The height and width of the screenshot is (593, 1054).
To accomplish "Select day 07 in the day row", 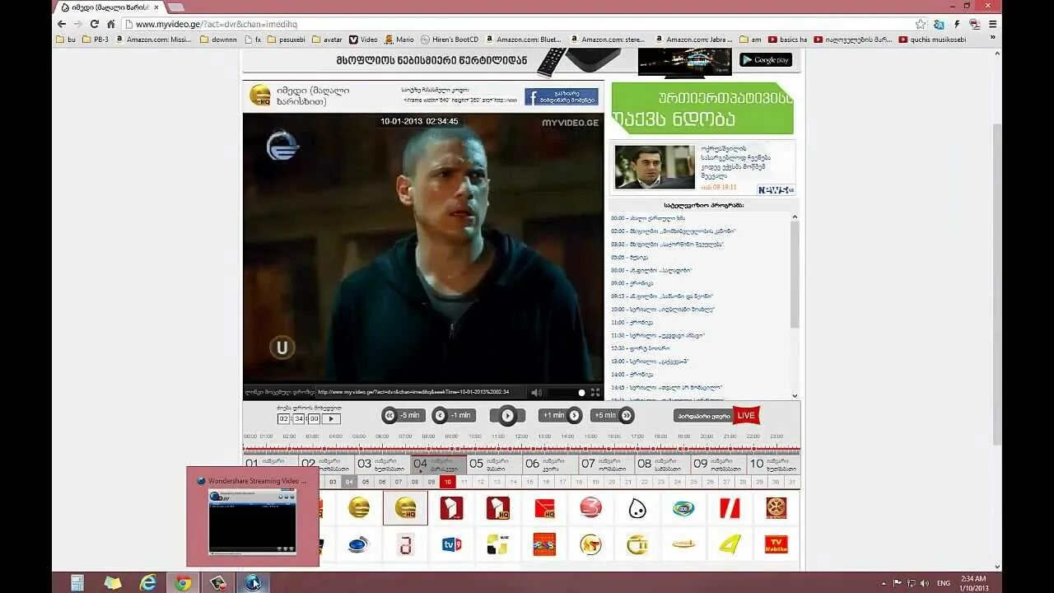I will click(x=399, y=482).
